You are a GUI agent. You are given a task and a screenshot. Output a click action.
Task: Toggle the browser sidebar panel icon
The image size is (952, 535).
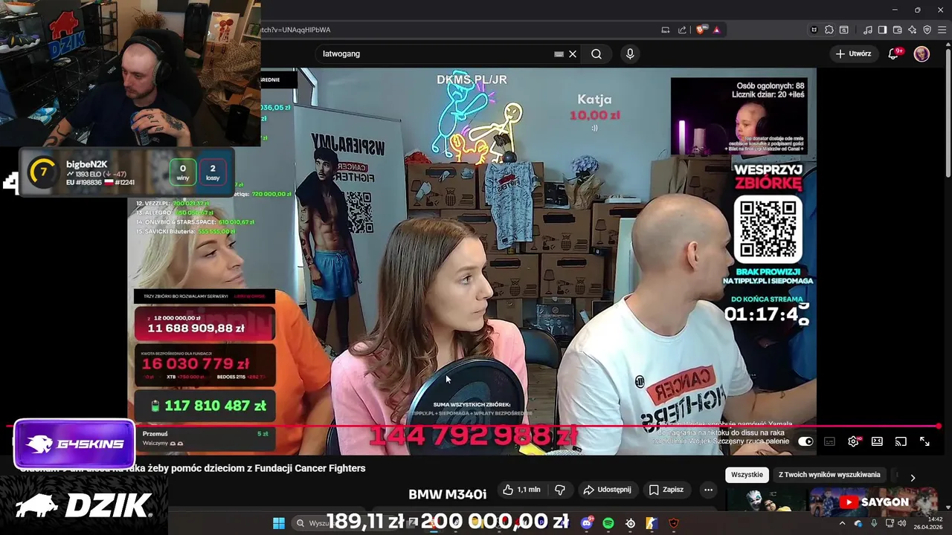click(883, 30)
